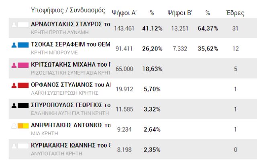This screenshot has height=166, width=257.
Task: Click the person icon beside ΚΥΡΙΑΚΑΚΗΣ ΙΩΑΝΝΗΣ
Action: coord(14,146)
